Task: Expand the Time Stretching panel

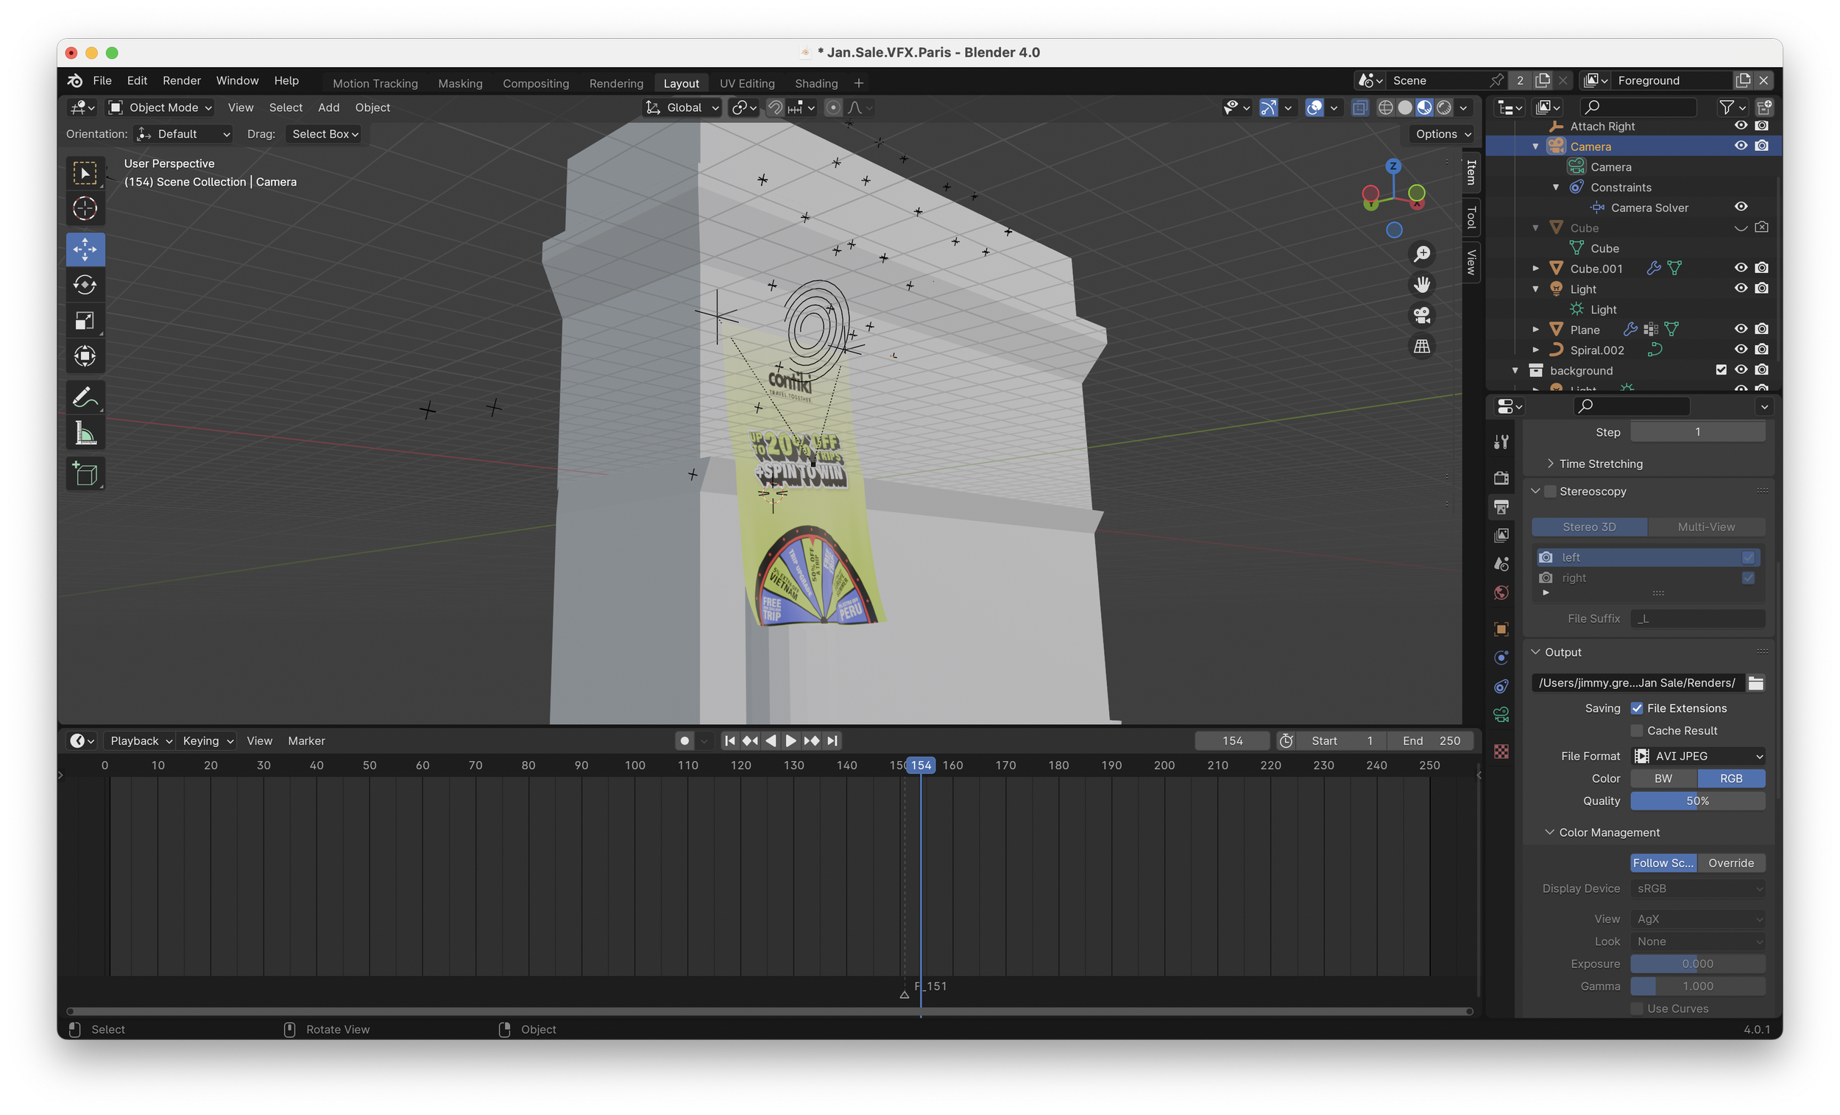Action: pos(1600,464)
